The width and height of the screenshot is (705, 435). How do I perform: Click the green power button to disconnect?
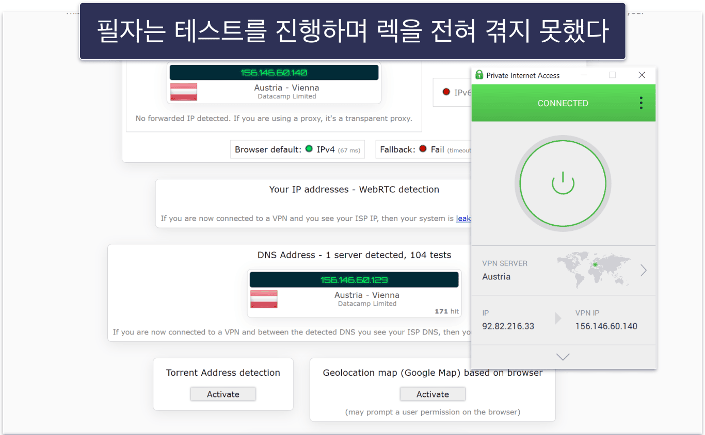563,183
